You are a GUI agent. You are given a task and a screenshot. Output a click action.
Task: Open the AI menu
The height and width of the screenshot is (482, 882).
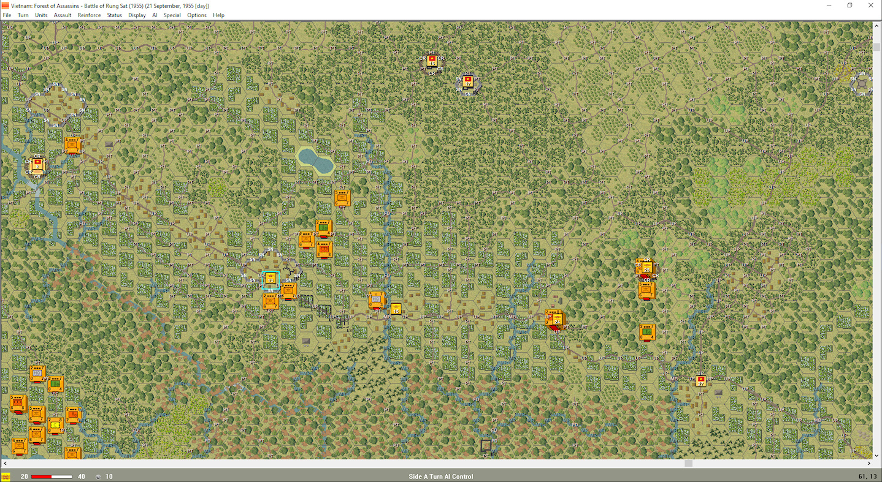[155, 15]
